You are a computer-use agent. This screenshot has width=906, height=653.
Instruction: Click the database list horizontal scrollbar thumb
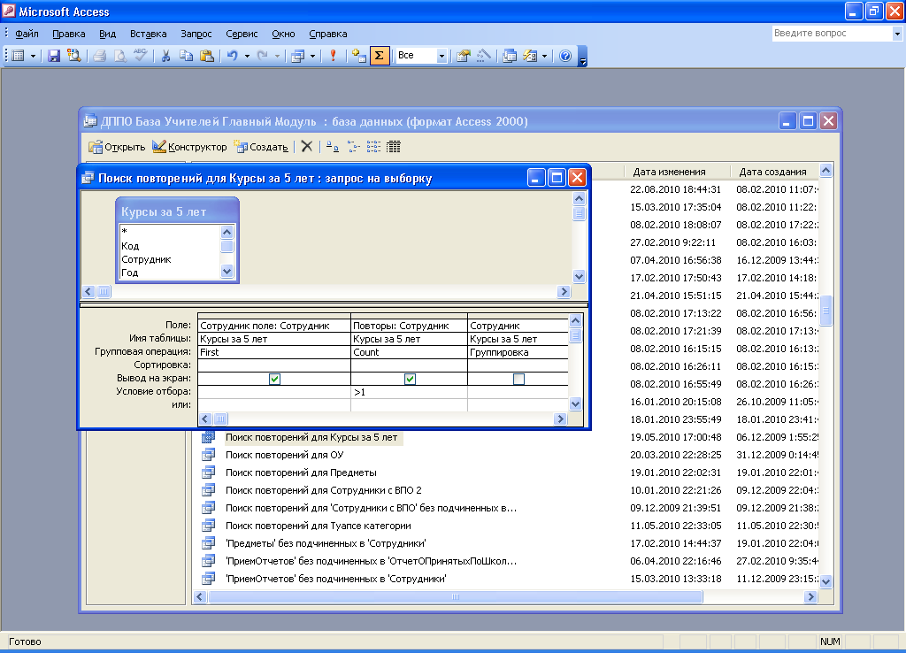click(456, 596)
